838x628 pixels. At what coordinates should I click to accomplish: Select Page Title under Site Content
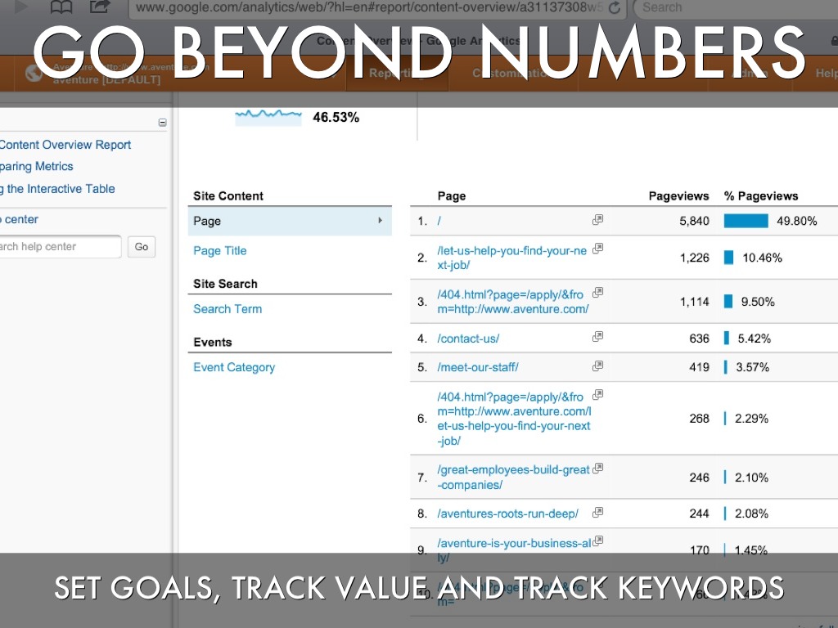219,251
